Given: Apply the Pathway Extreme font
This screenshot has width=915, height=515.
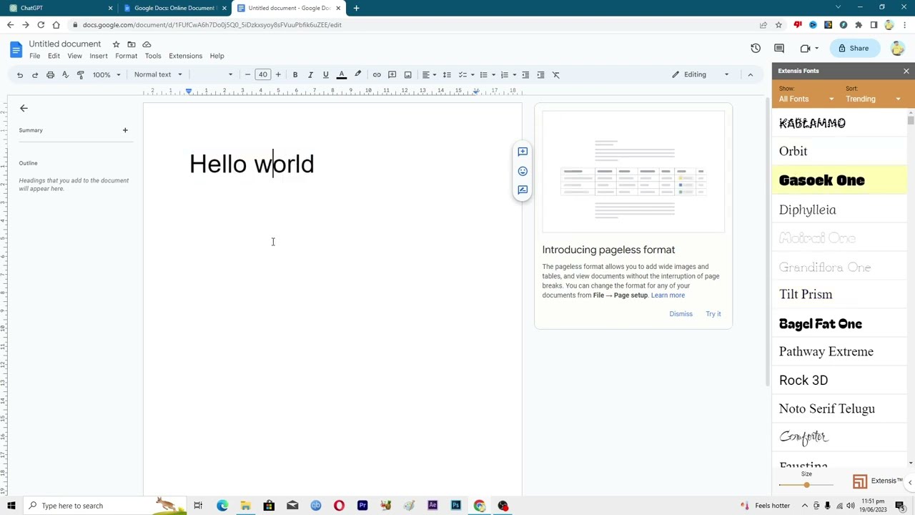Looking at the screenshot, I should tap(839, 352).
